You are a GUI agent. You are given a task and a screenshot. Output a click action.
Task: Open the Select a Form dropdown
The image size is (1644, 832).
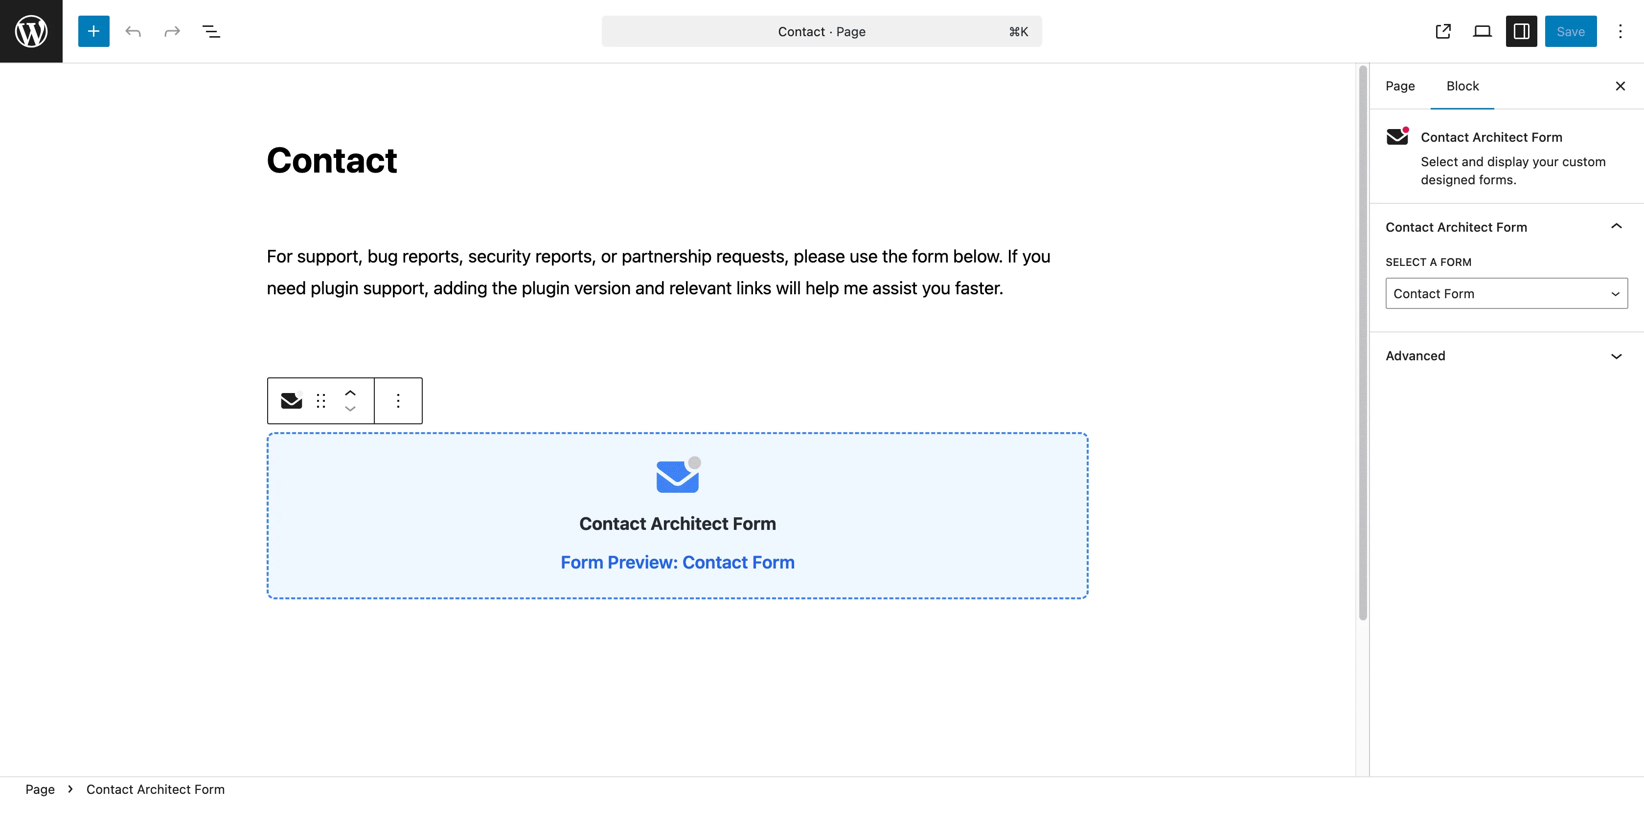pyautogui.click(x=1506, y=293)
